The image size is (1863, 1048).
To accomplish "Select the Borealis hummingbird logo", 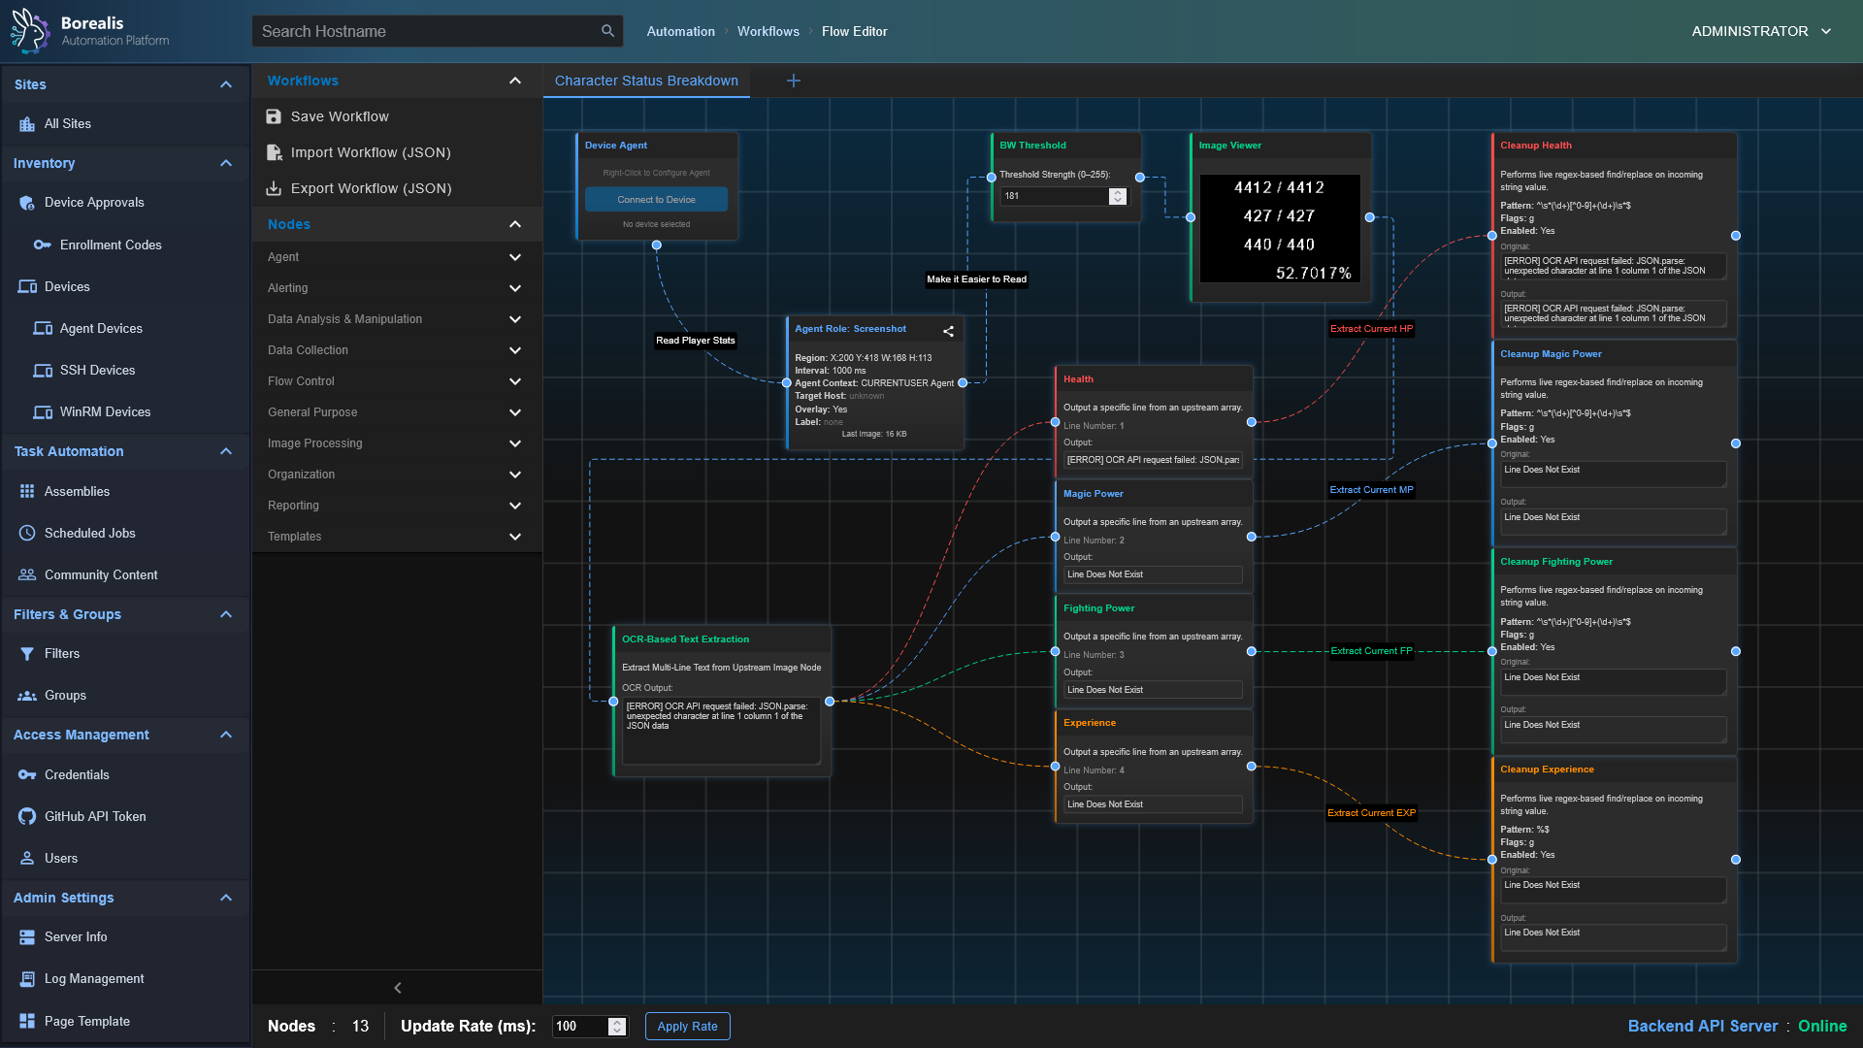I will point(29,30).
